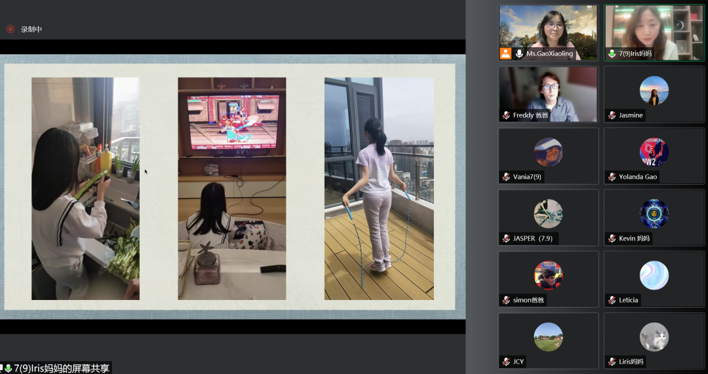Click the 7(9)Iris妈妈 name label on video tile
The image size is (708, 374).
coord(635,54)
